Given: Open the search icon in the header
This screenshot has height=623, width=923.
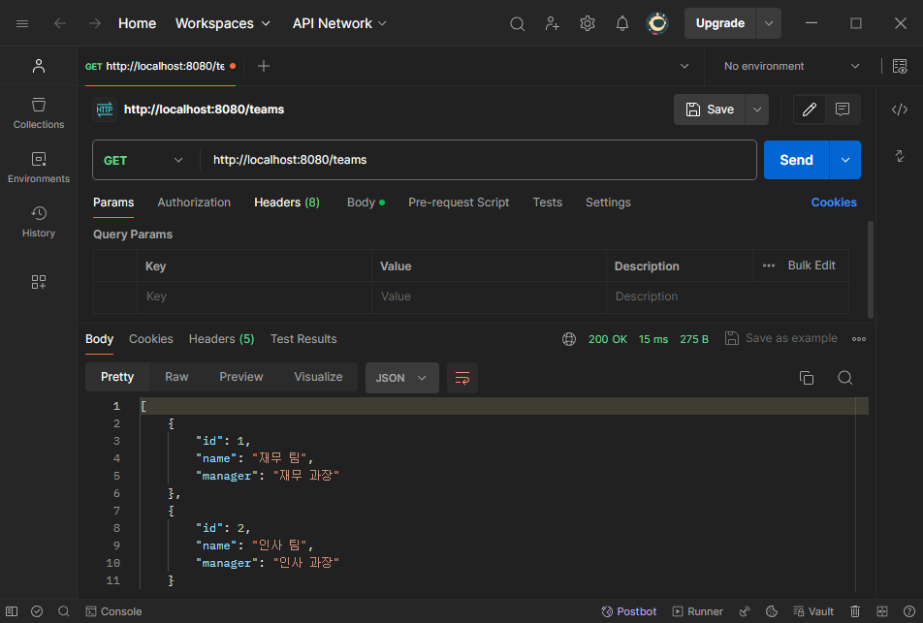Looking at the screenshot, I should point(517,23).
